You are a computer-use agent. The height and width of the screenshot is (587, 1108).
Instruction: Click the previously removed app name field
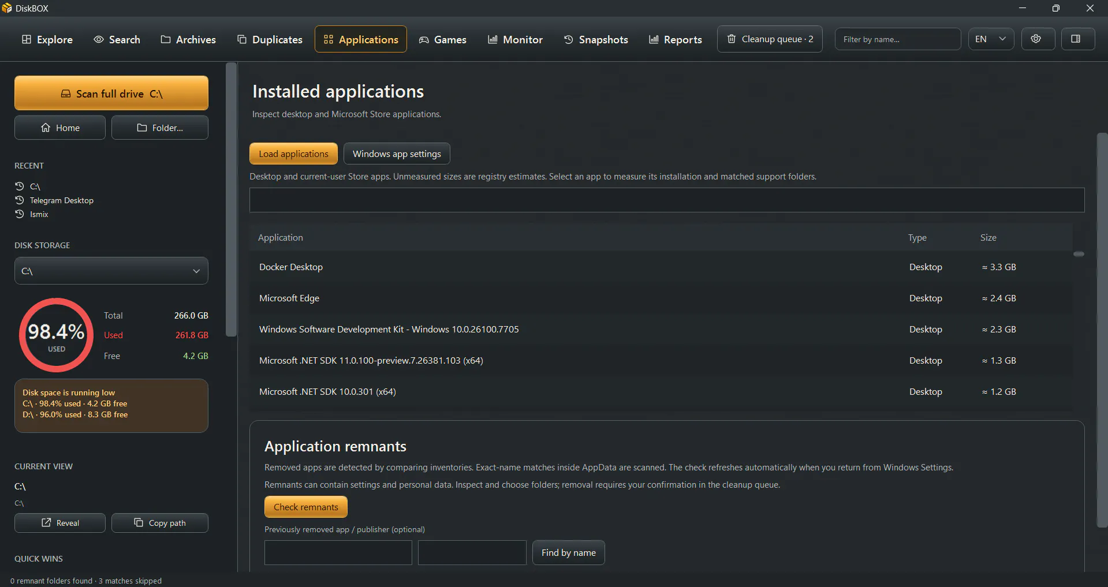(338, 552)
